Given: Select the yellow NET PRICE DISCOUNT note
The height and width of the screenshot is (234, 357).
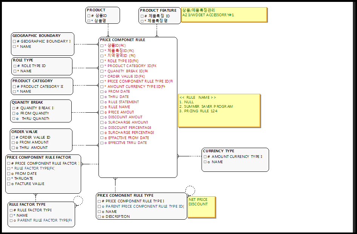Looking at the screenshot, I should point(202,207).
